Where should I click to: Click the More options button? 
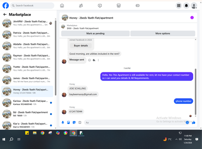163,34
